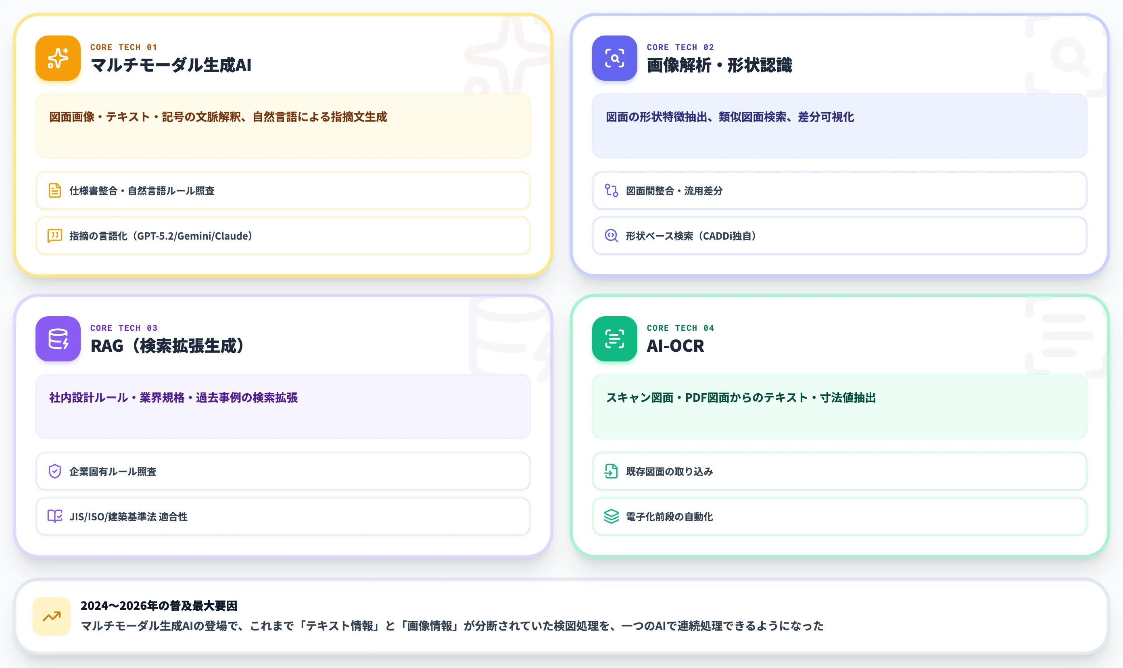
Task: Click the purple description box 社内設計ルール・業界規格
Action: (283, 407)
